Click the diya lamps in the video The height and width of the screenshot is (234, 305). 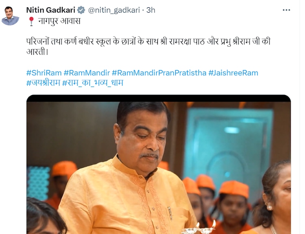click(199, 228)
